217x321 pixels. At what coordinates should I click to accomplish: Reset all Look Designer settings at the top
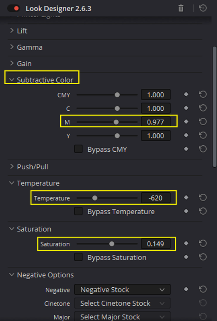click(x=203, y=8)
